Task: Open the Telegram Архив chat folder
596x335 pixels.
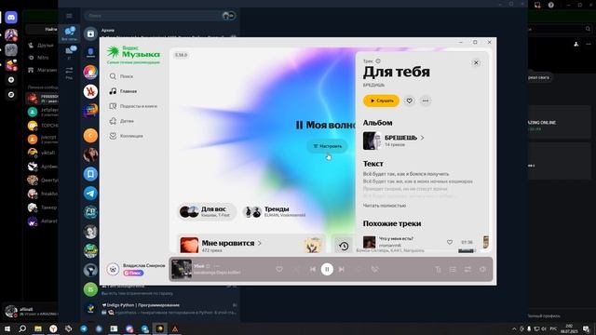Action: tap(161, 33)
